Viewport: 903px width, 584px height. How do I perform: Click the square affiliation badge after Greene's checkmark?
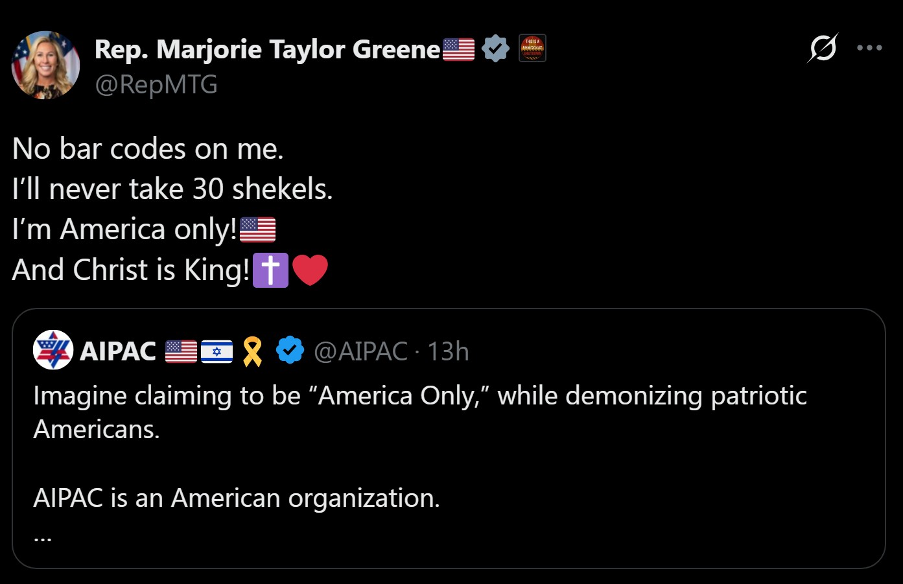(532, 48)
